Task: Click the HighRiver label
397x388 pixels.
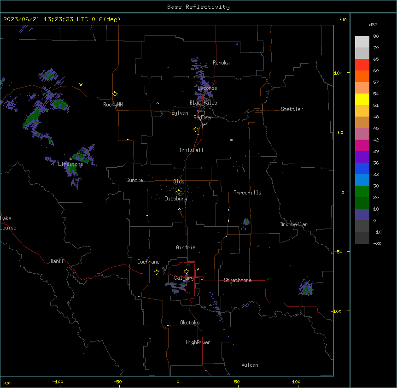Action: click(198, 342)
